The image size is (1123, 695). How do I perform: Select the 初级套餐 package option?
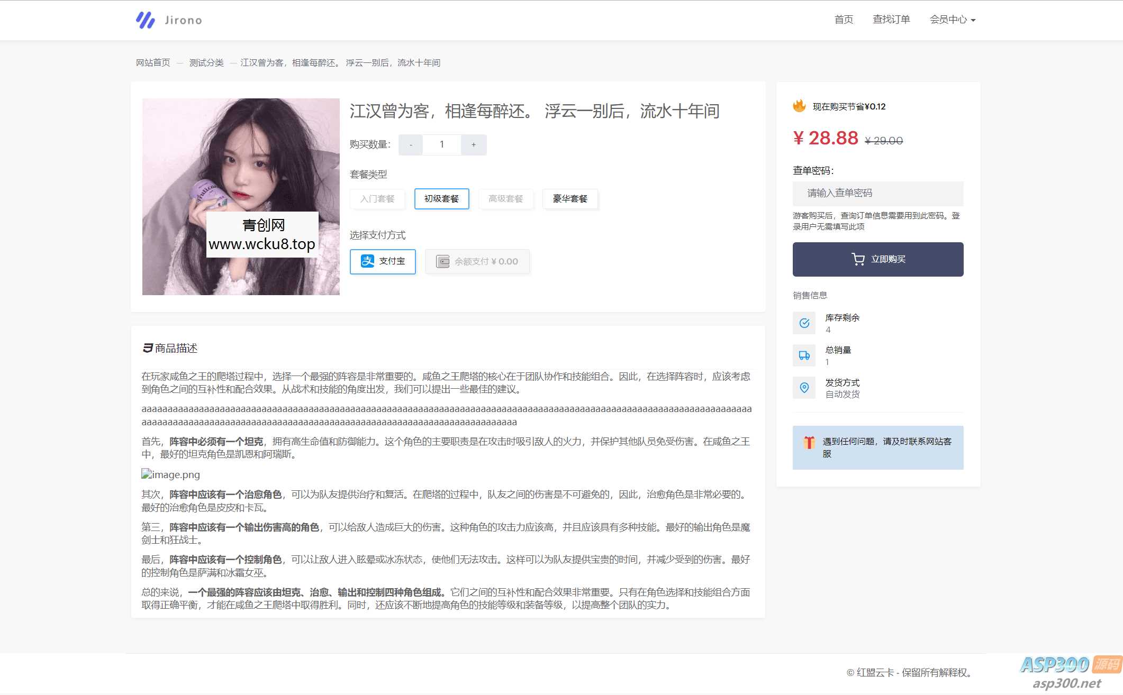[x=441, y=199]
